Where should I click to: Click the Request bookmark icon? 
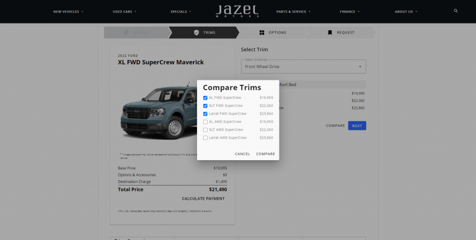(x=330, y=32)
